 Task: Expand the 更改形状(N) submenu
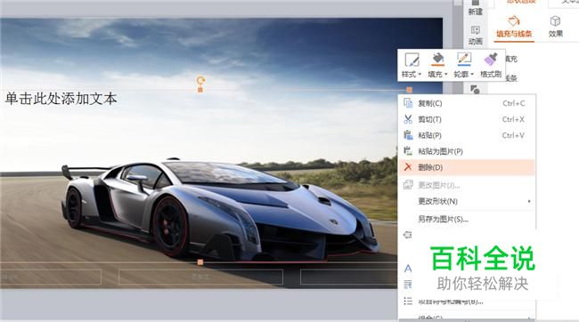click(x=467, y=201)
